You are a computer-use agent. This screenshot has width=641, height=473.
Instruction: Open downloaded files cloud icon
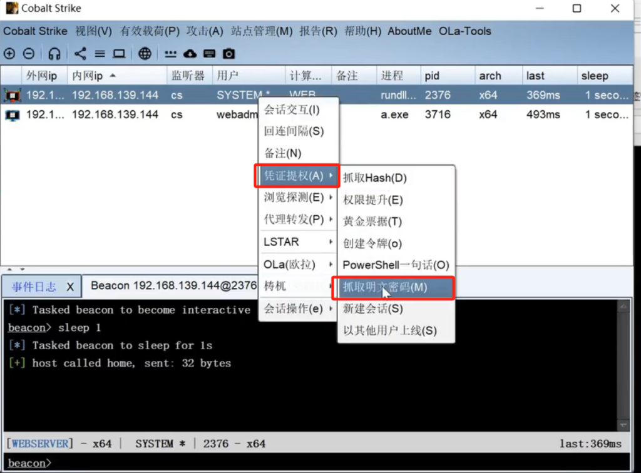190,54
